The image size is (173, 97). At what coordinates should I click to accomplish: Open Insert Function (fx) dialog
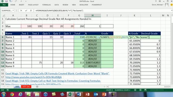pyautogui.click(x=31, y=11)
